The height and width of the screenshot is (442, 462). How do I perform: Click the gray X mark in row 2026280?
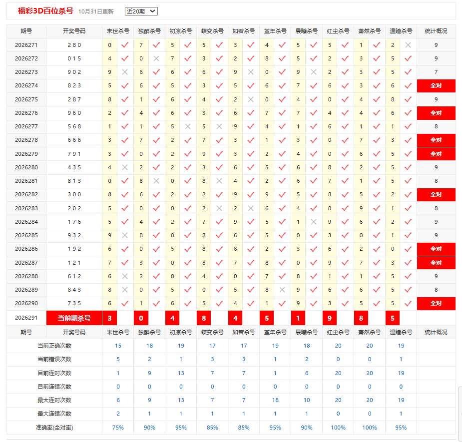(x=125, y=167)
